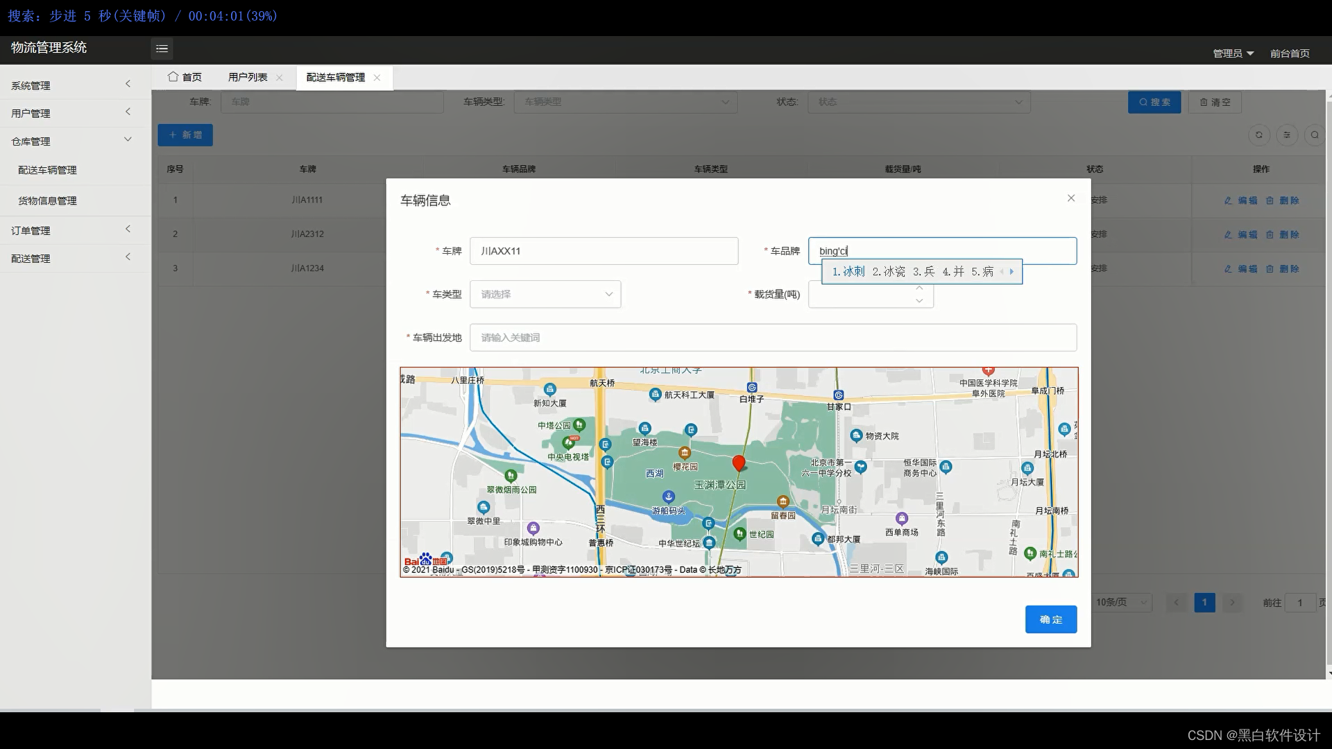Increase 载货量 with up stepper arrow
This screenshot has height=749, width=1332.
coord(919,288)
